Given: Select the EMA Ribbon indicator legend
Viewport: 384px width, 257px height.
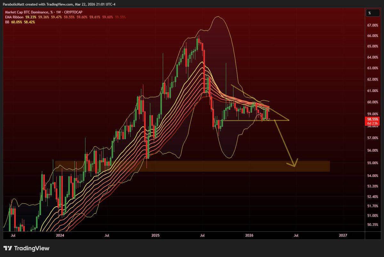Looking at the screenshot, I should [14, 18].
